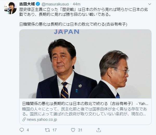Click the tweet text beginning 歴史修正主義に立った
The width and height of the screenshot is (156, 135).
[83, 12]
